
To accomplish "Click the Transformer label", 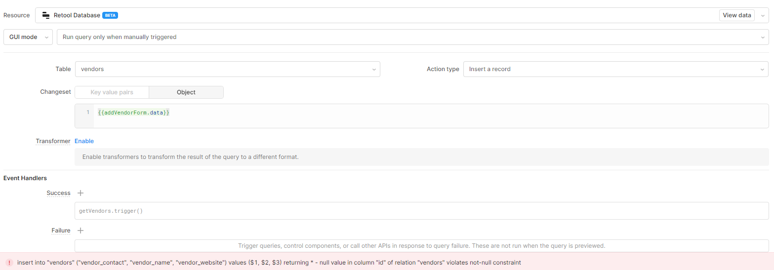I will click(53, 141).
